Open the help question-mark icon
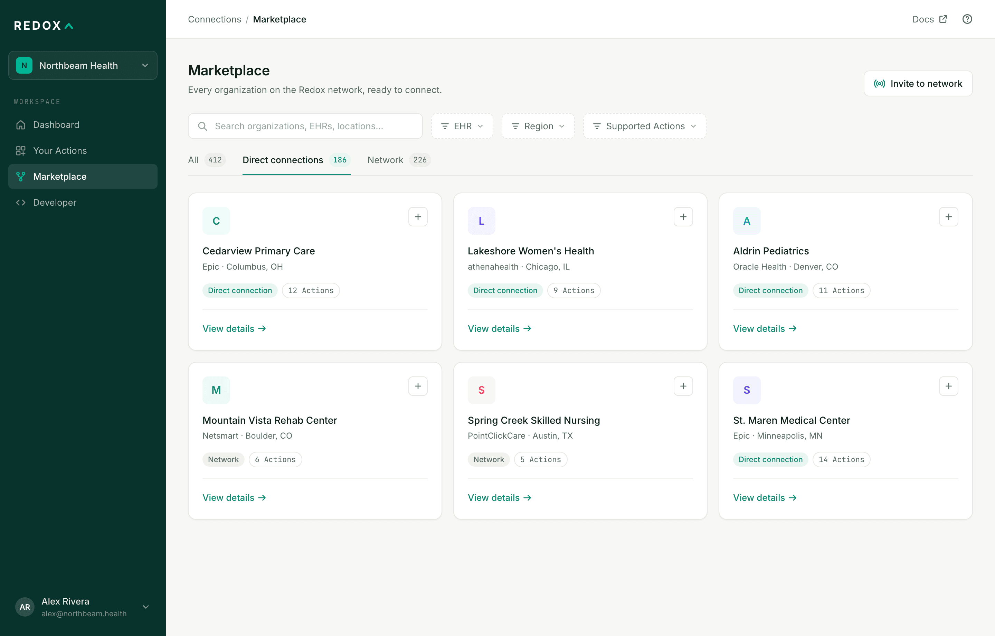This screenshot has height=636, width=995. point(967,19)
